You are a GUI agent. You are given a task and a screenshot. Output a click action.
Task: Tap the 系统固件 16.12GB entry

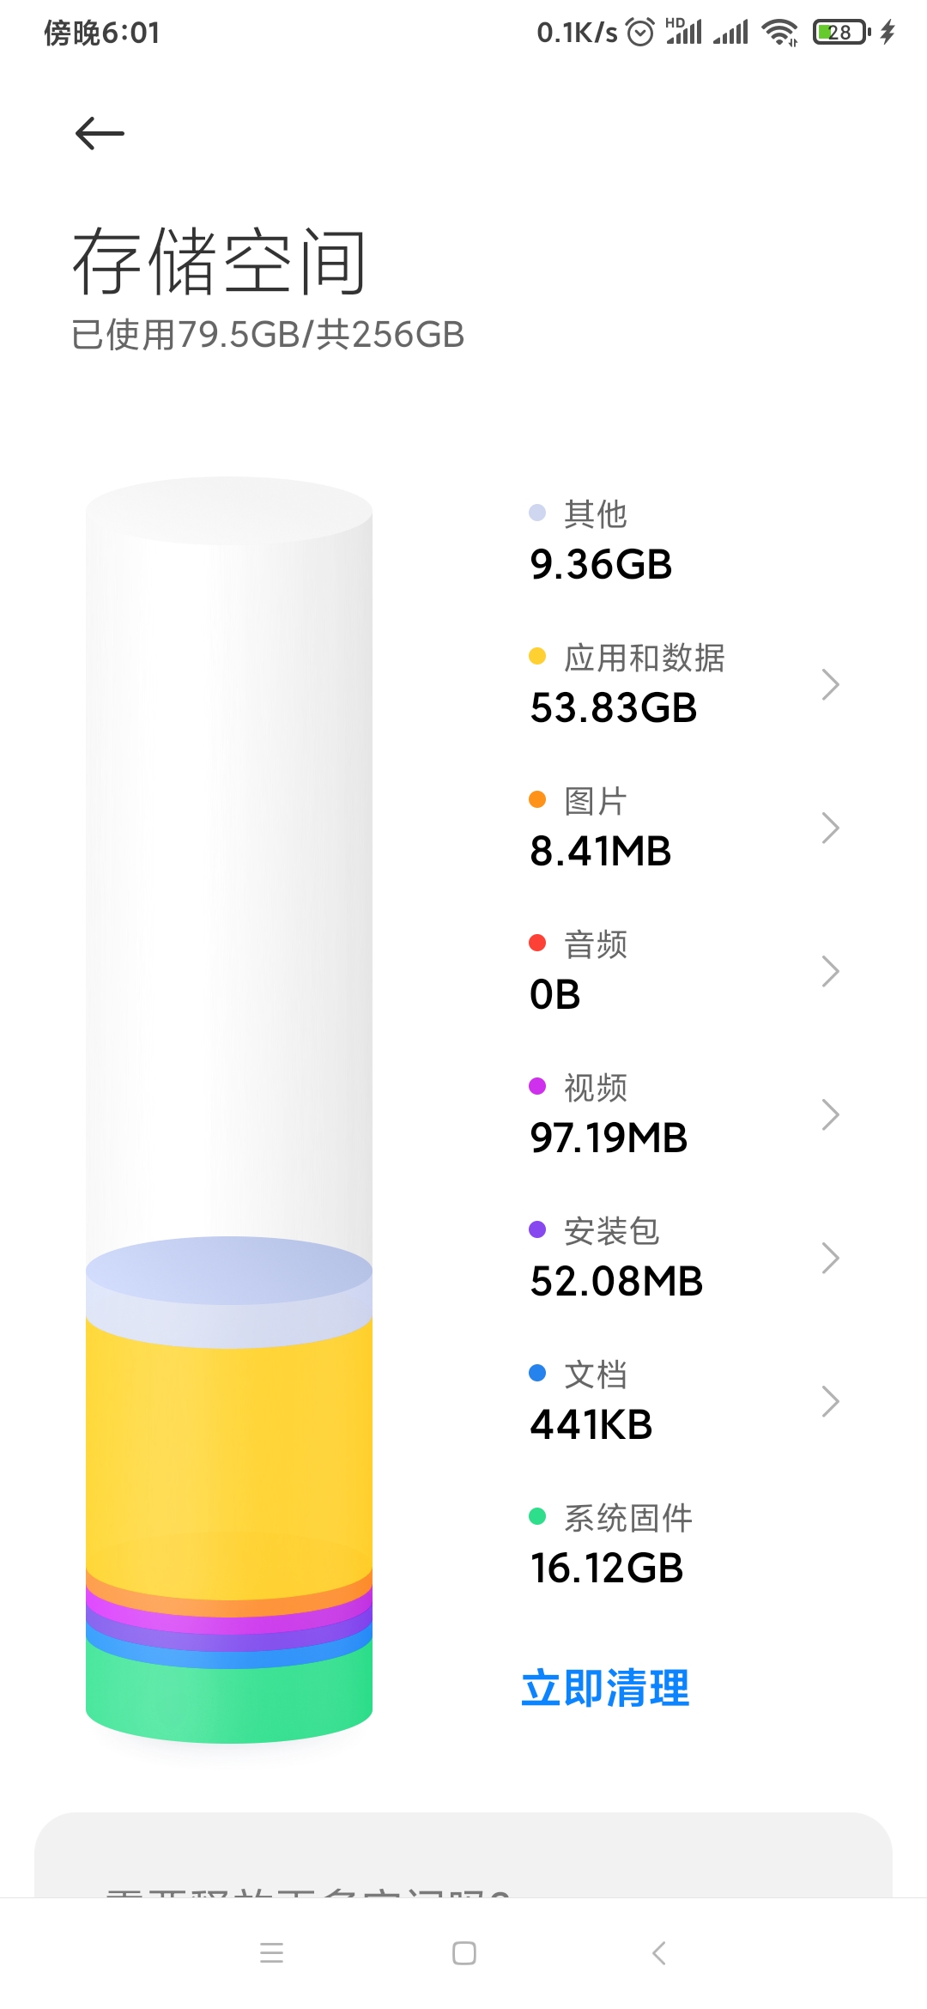pyautogui.click(x=684, y=1545)
